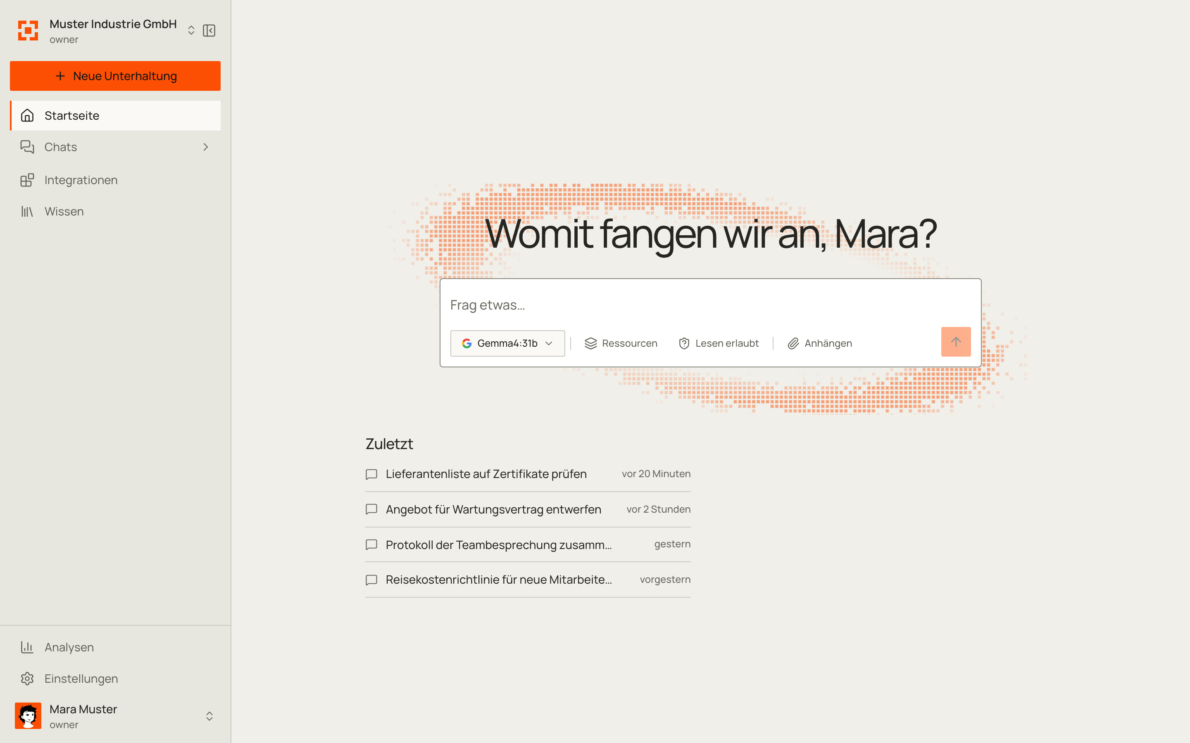Screen dimensions: 1190x743
Task: Expand the Mara Muster user menu
Action: pos(209,716)
